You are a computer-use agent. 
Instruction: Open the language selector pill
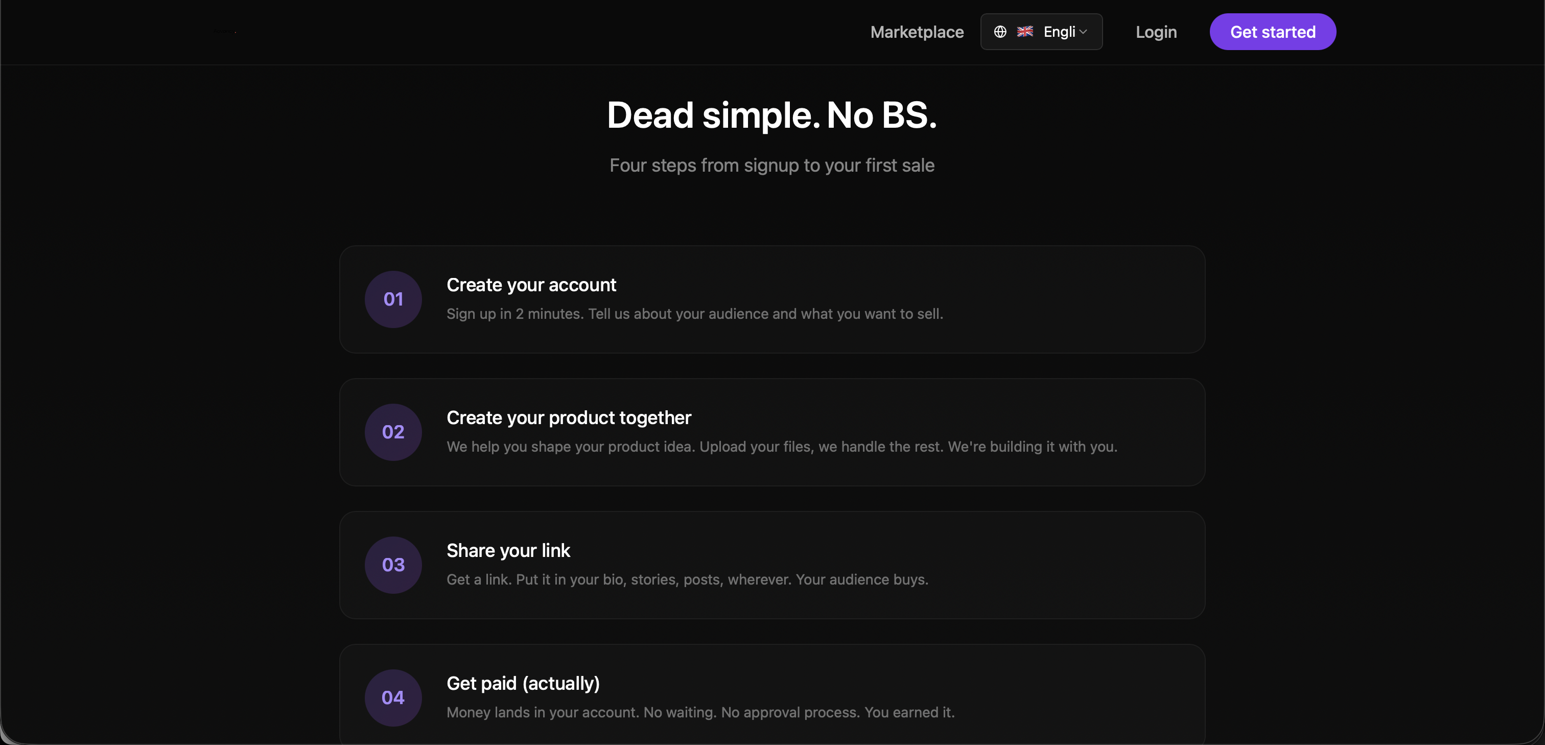coord(1041,31)
